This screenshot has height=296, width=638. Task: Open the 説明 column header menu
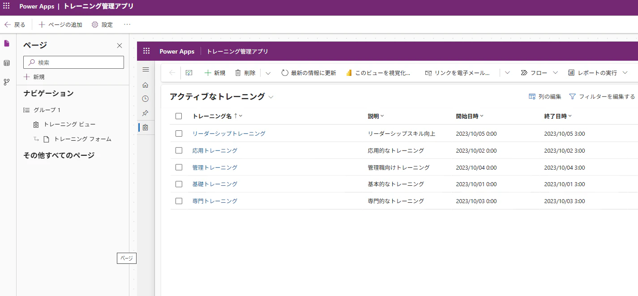[376, 116]
